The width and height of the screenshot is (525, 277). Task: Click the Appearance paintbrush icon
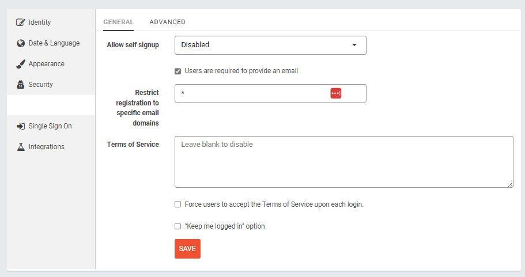pyautogui.click(x=21, y=64)
